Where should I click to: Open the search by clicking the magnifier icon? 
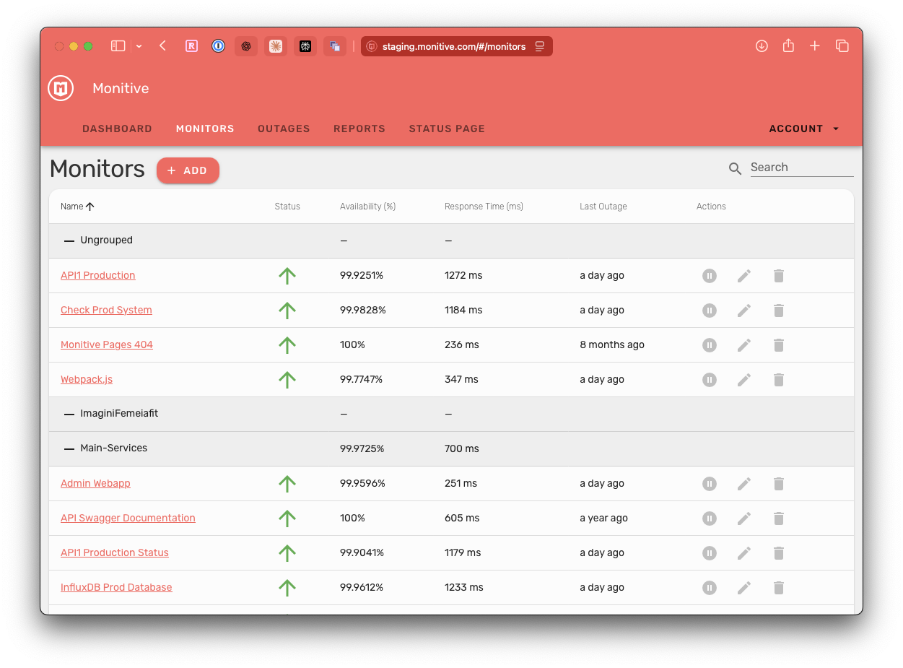[735, 168]
